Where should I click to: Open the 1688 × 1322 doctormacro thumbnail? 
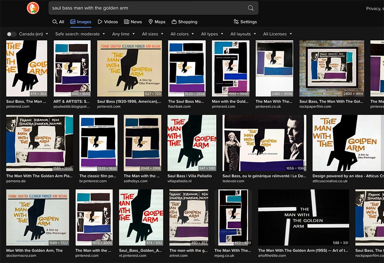[38, 217]
